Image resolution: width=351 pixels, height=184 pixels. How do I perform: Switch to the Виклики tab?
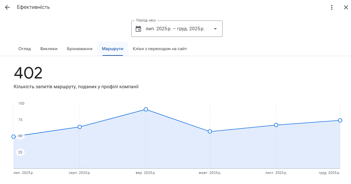(49, 49)
